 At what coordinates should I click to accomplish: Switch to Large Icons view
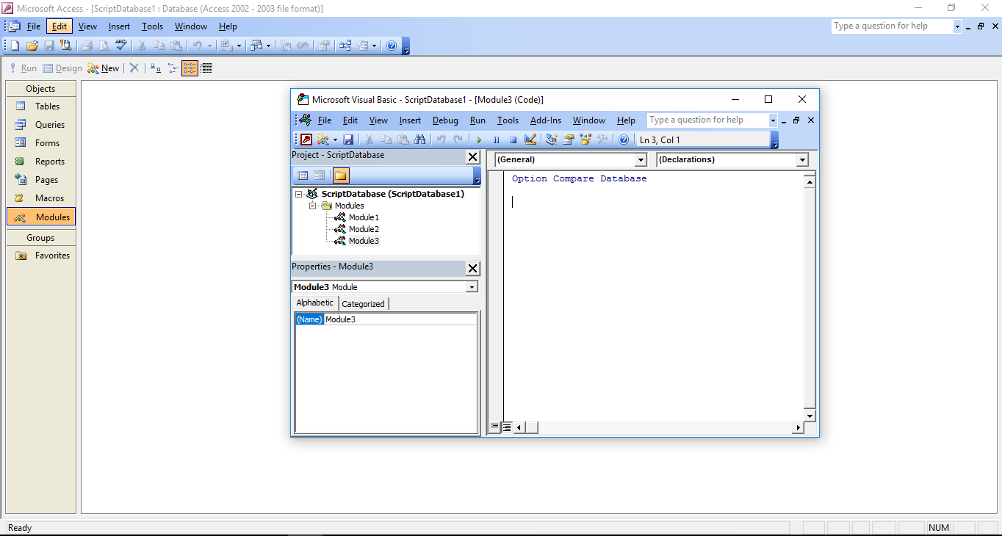(x=156, y=68)
